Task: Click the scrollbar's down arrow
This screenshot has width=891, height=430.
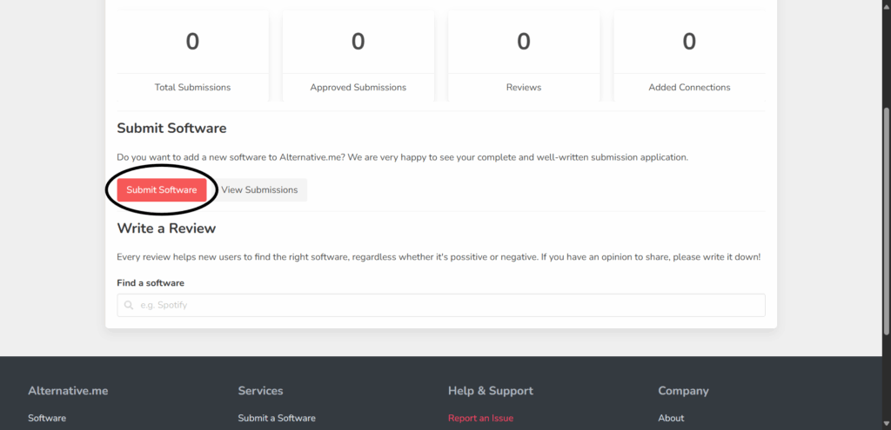Action: point(886,424)
